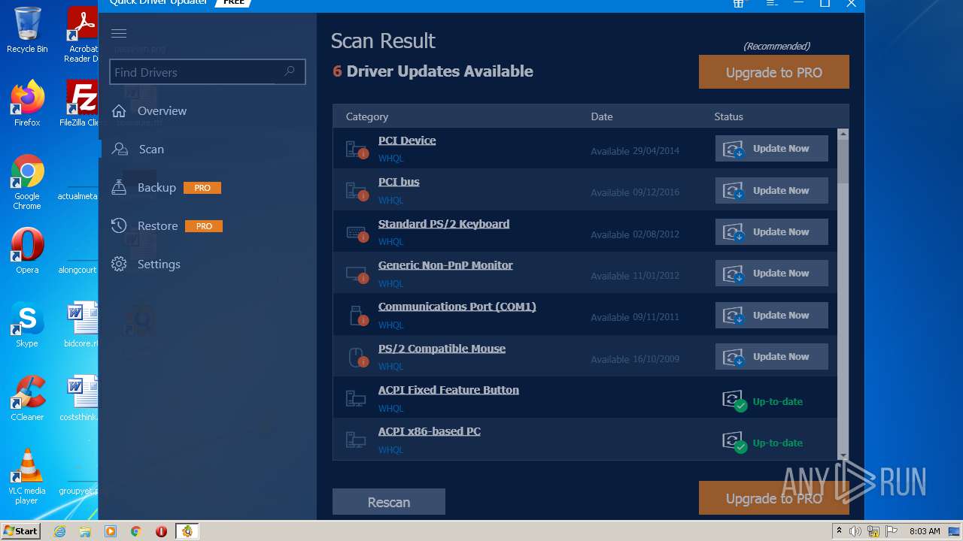Open the Settings section
963x541 pixels.
[x=159, y=264]
